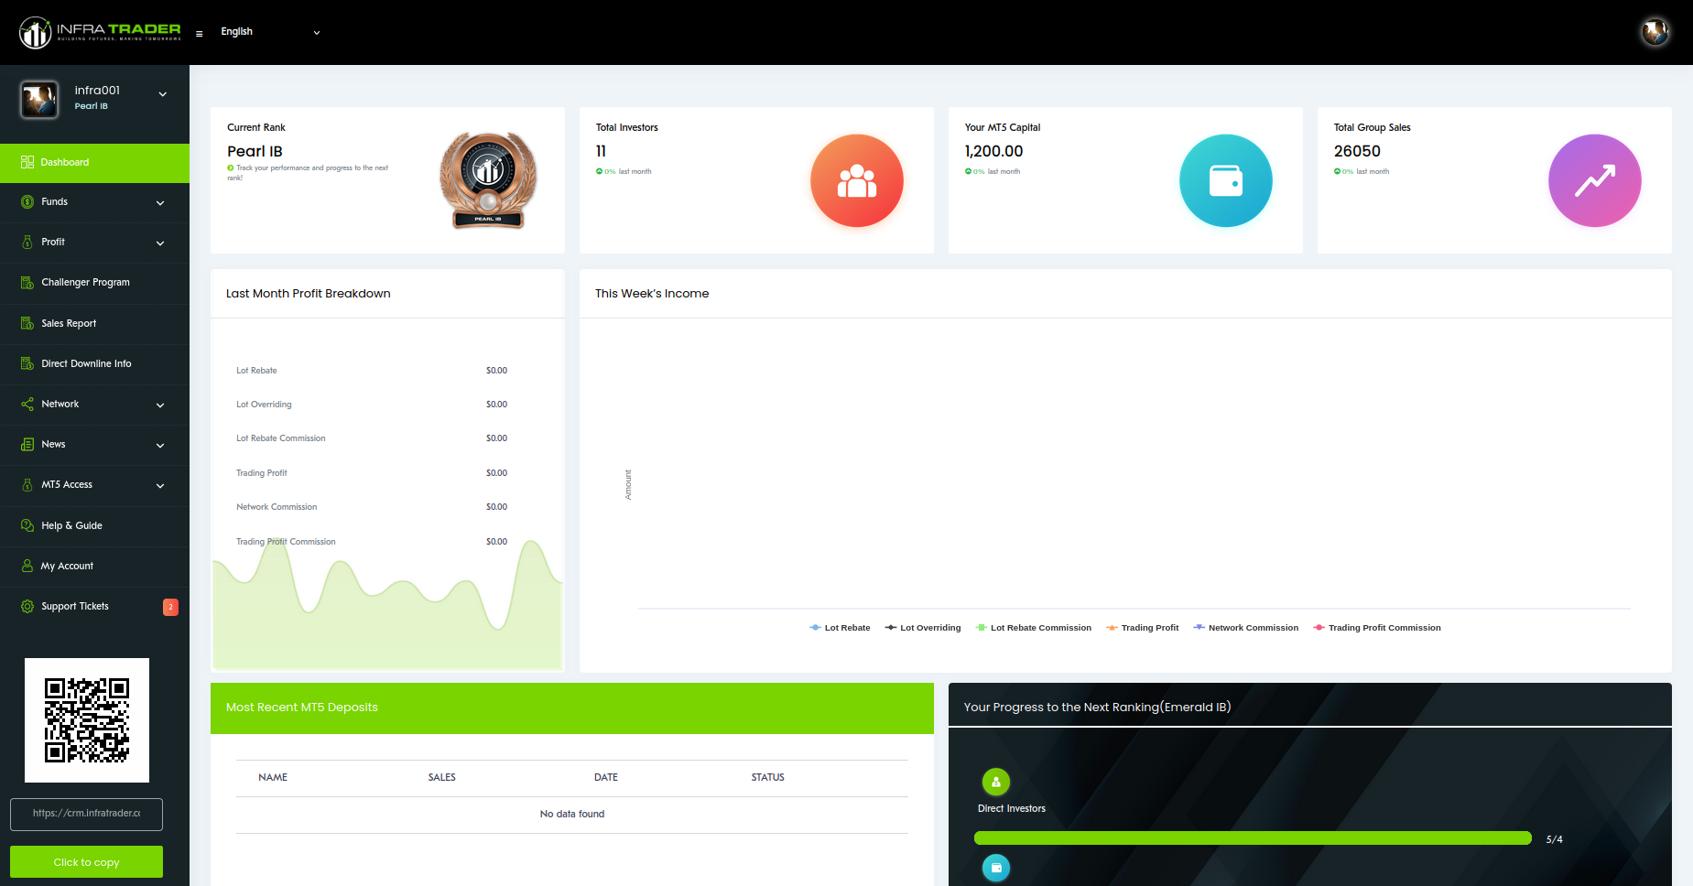This screenshot has height=886, width=1693.
Task: Click the Profit money bag icon
Action: [27, 243]
